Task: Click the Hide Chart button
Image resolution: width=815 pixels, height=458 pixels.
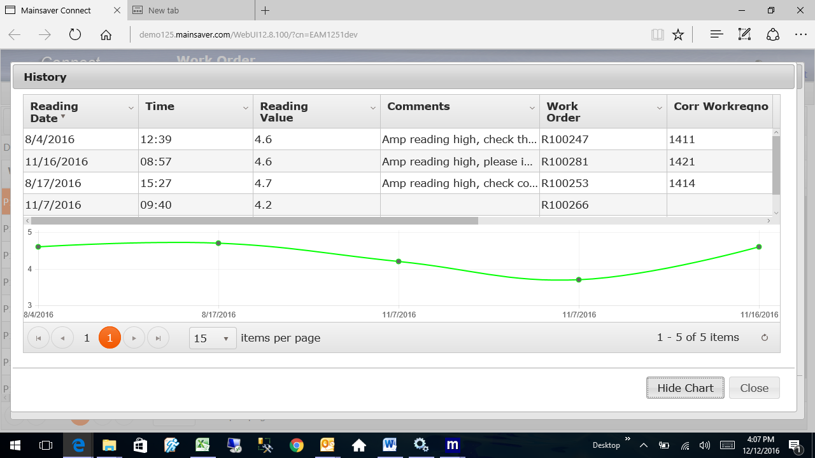Action: (x=685, y=388)
